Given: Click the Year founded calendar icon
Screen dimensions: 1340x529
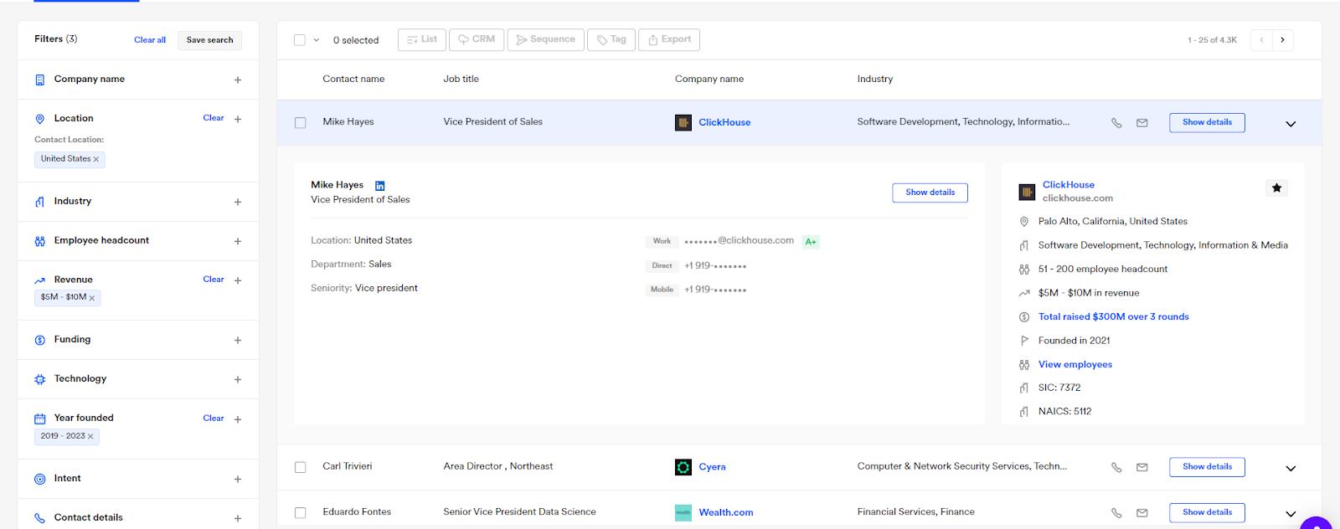Looking at the screenshot, I should [x=39, y=419].
